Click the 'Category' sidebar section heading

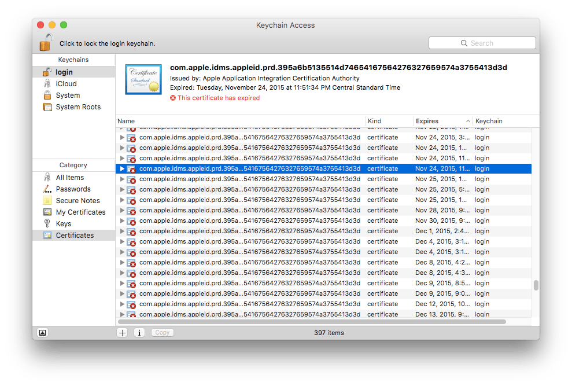click(x=73, y=165)
